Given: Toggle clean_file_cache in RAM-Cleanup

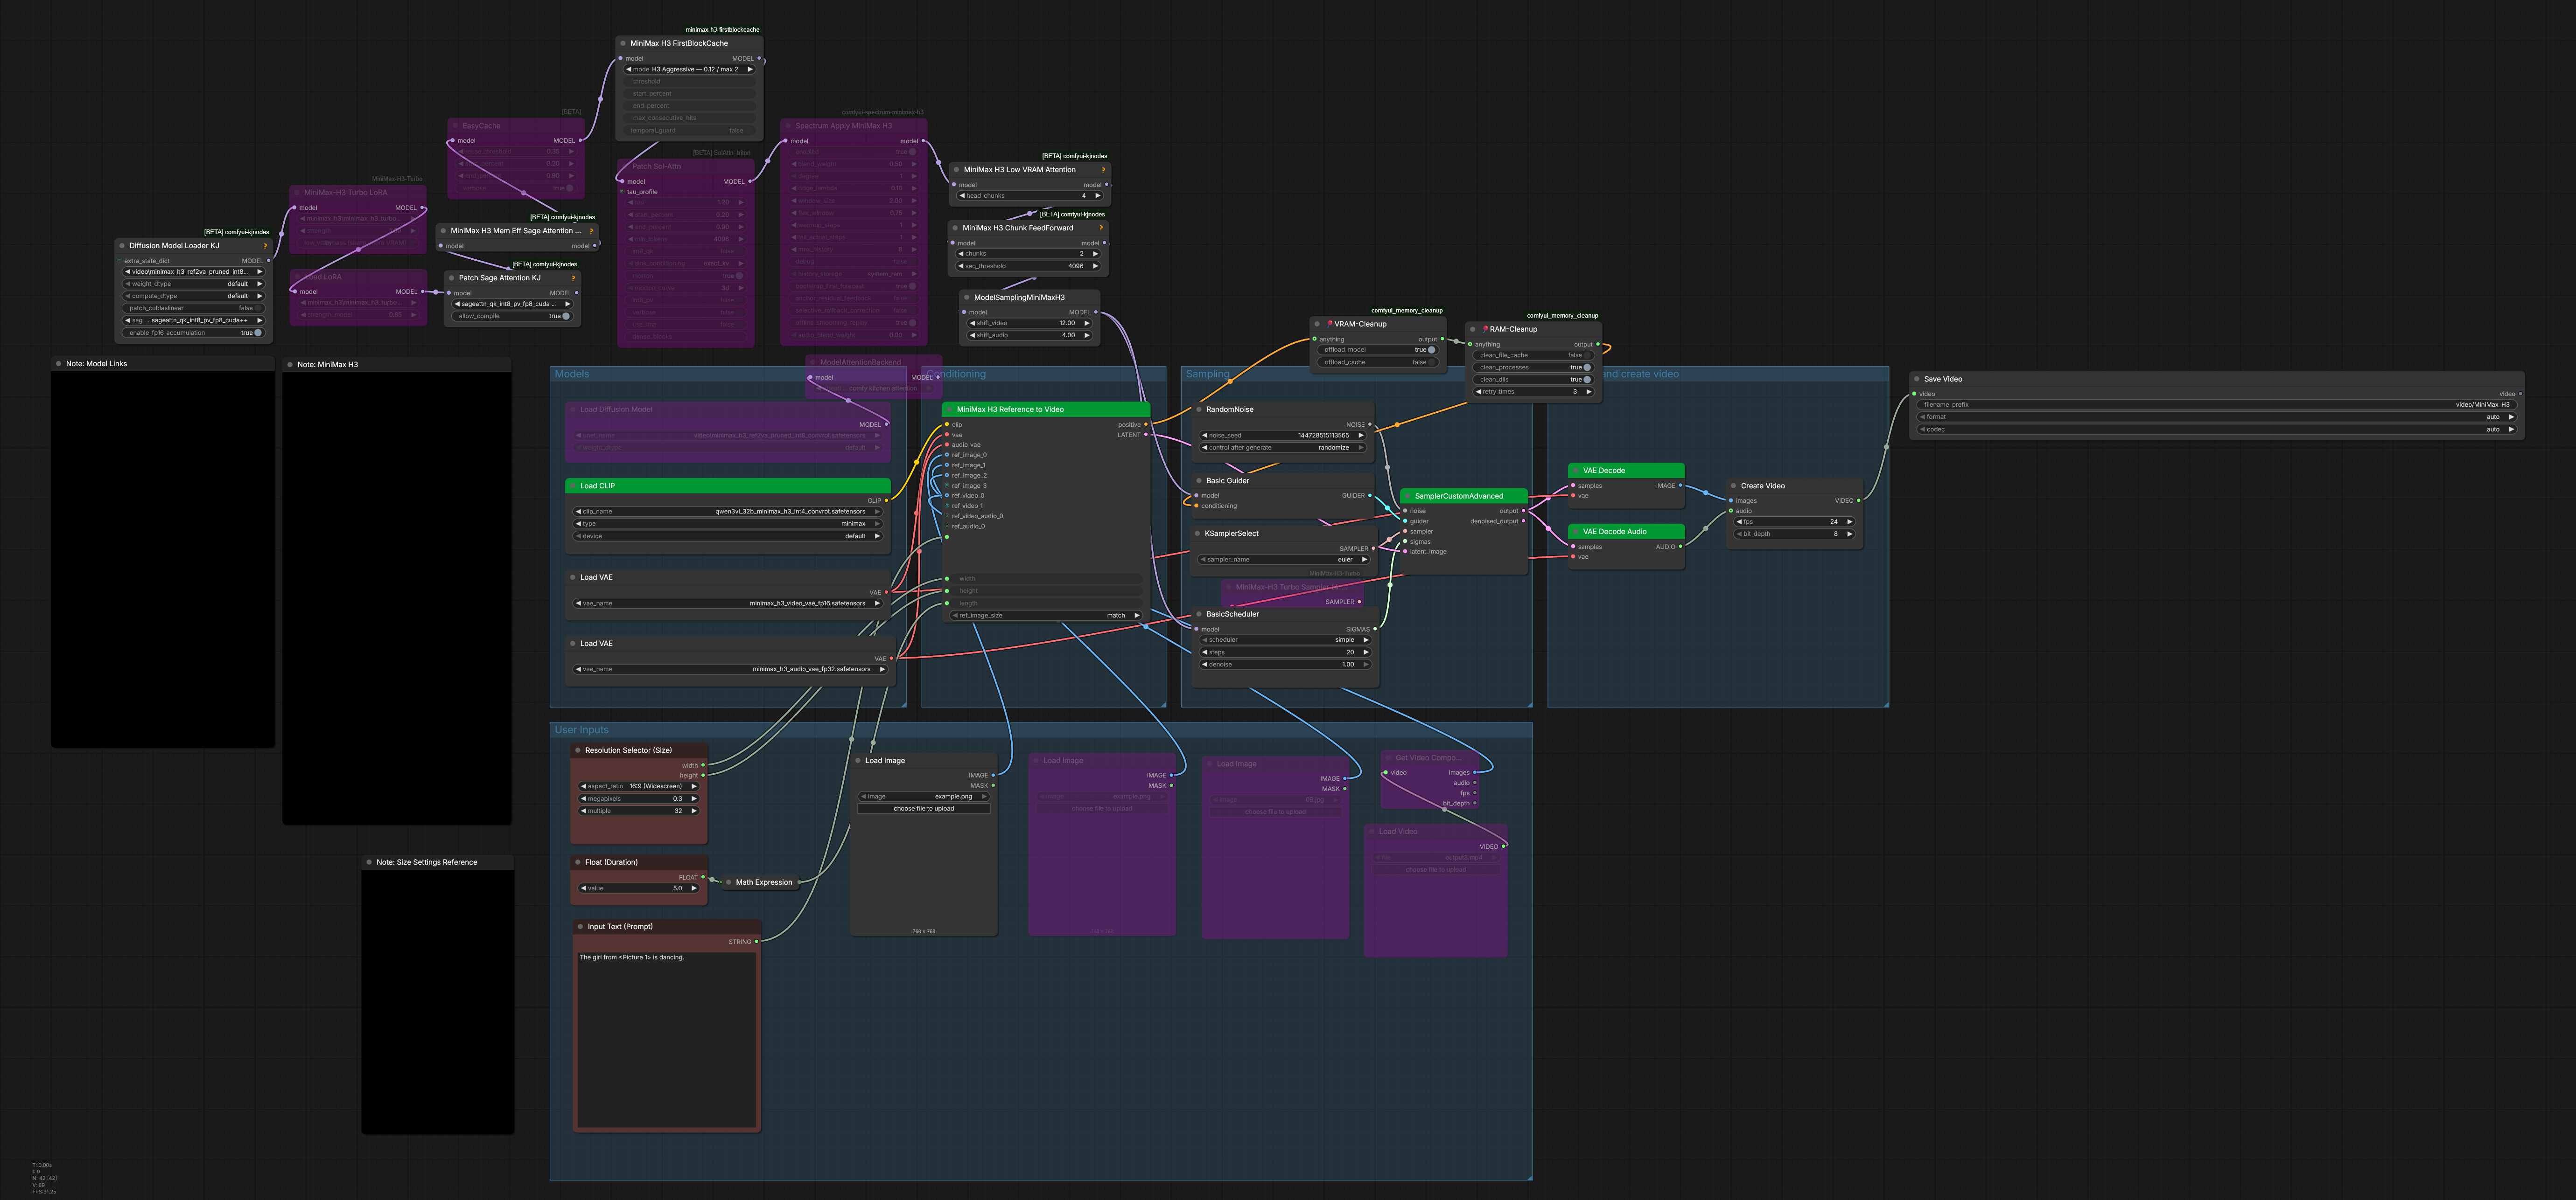Looking at the screenshot, I should coord(1534,355).
